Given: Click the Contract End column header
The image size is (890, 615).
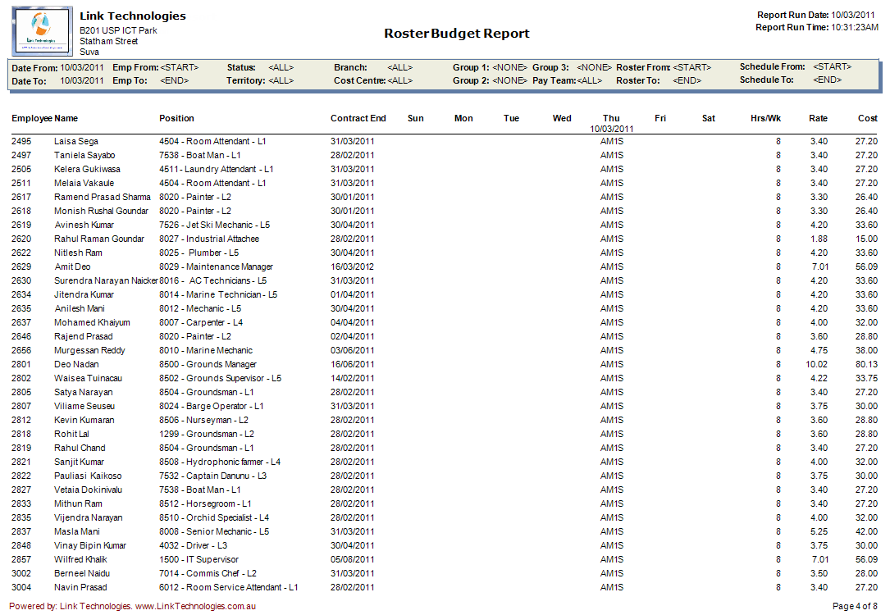Looking at the screenshot, I should (x=358, y=118).
